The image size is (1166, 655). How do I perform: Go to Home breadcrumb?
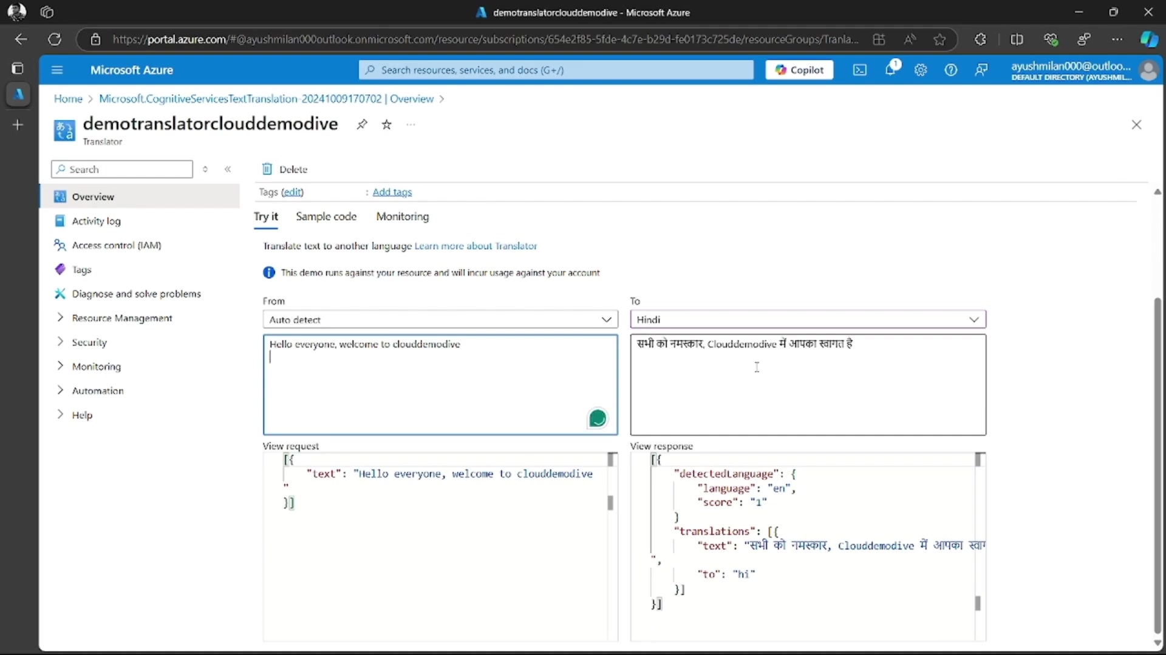(x=68, y=98)
